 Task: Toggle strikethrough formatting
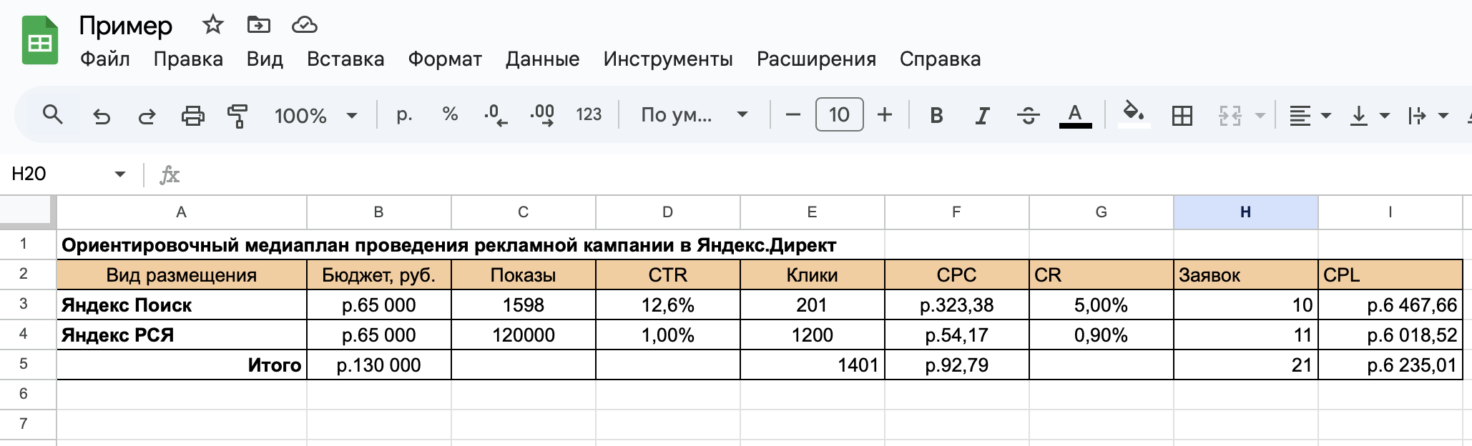1029,115
